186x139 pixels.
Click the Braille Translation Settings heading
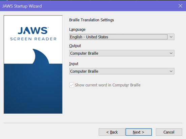tap(91, 20)
